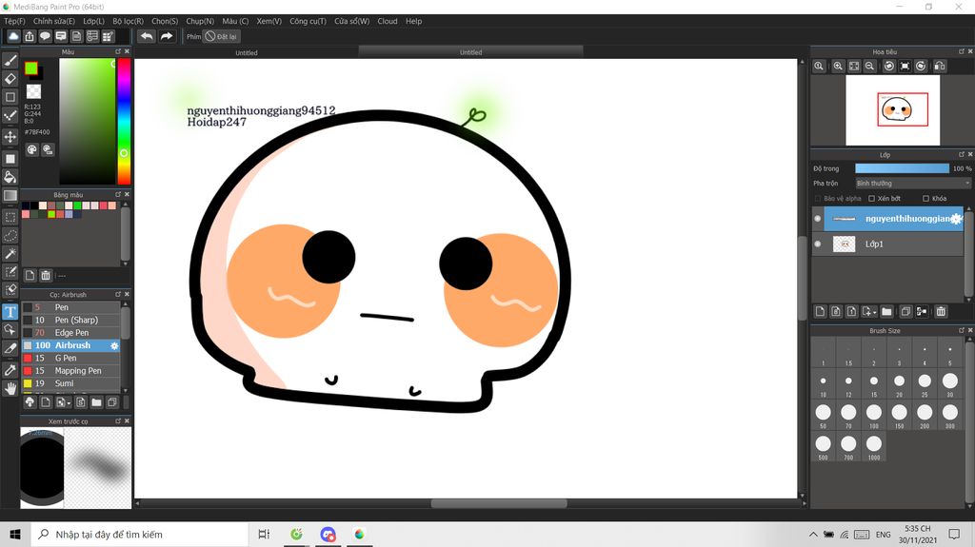Open the Tệp(F) menu

point(15,21)
